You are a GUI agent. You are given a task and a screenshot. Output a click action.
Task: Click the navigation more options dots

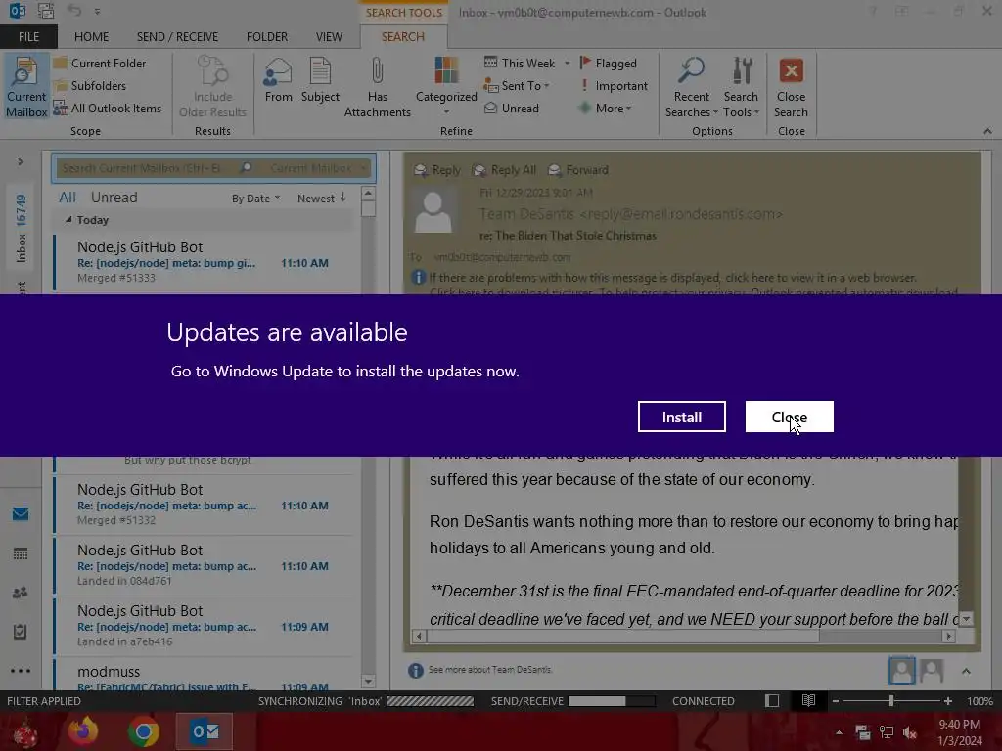pyautogui.click(x=21, y=671)
